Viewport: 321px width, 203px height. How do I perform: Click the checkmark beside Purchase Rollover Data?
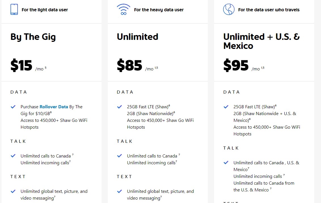(x=13, y=107)
